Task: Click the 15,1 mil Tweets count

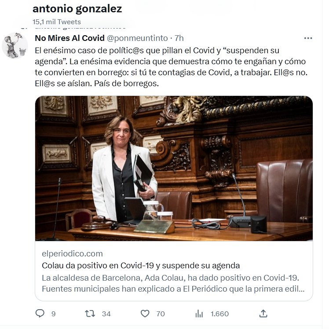Action: click(57, 22)
